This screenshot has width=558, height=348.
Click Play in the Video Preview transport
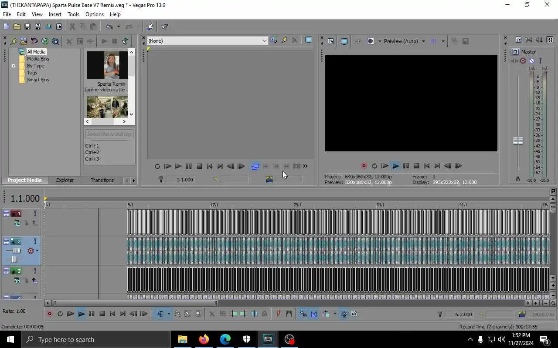coord(395,166)
